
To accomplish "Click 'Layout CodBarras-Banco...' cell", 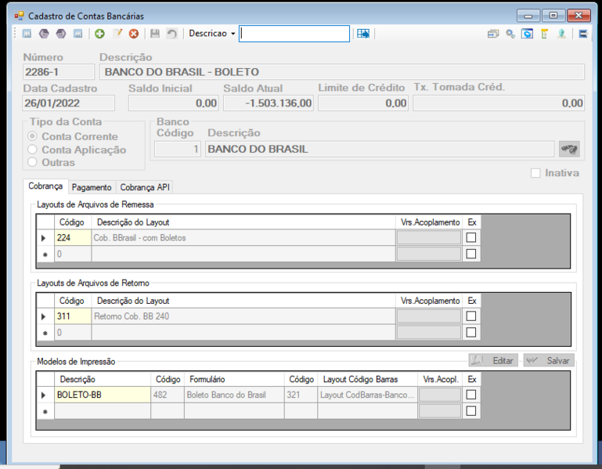I will pos(367,395).
